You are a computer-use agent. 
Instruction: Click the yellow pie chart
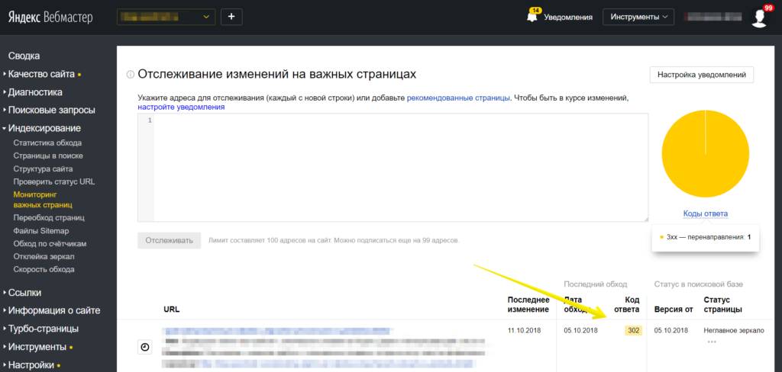[705, 154]
